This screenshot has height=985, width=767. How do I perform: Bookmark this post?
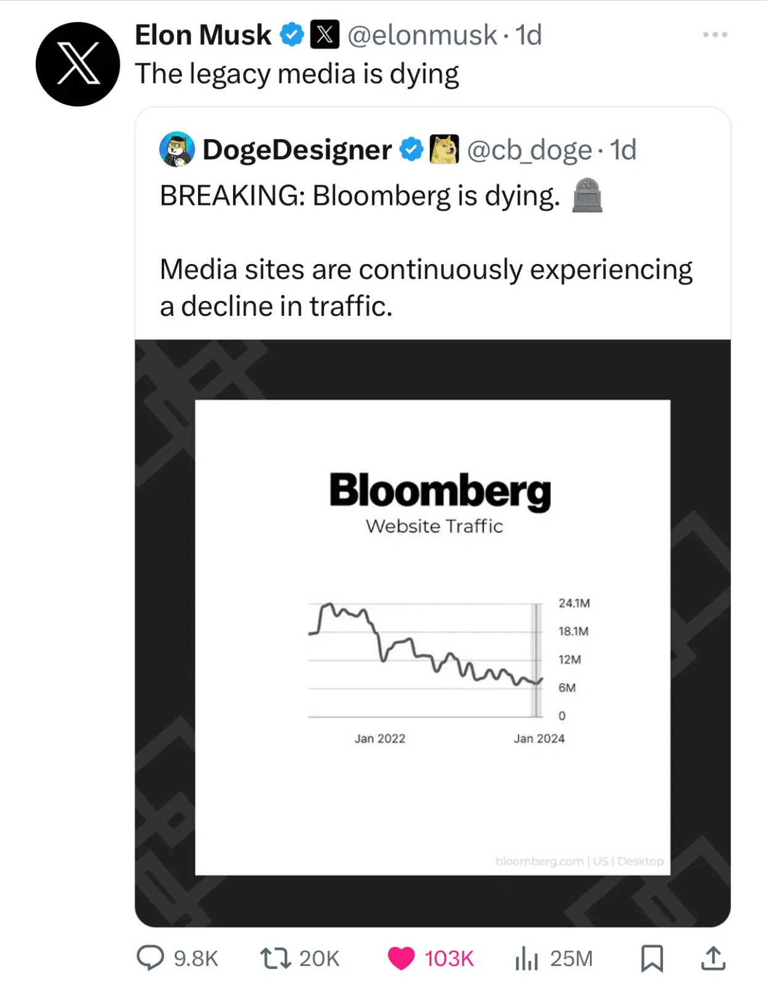[x=652, y=958]
